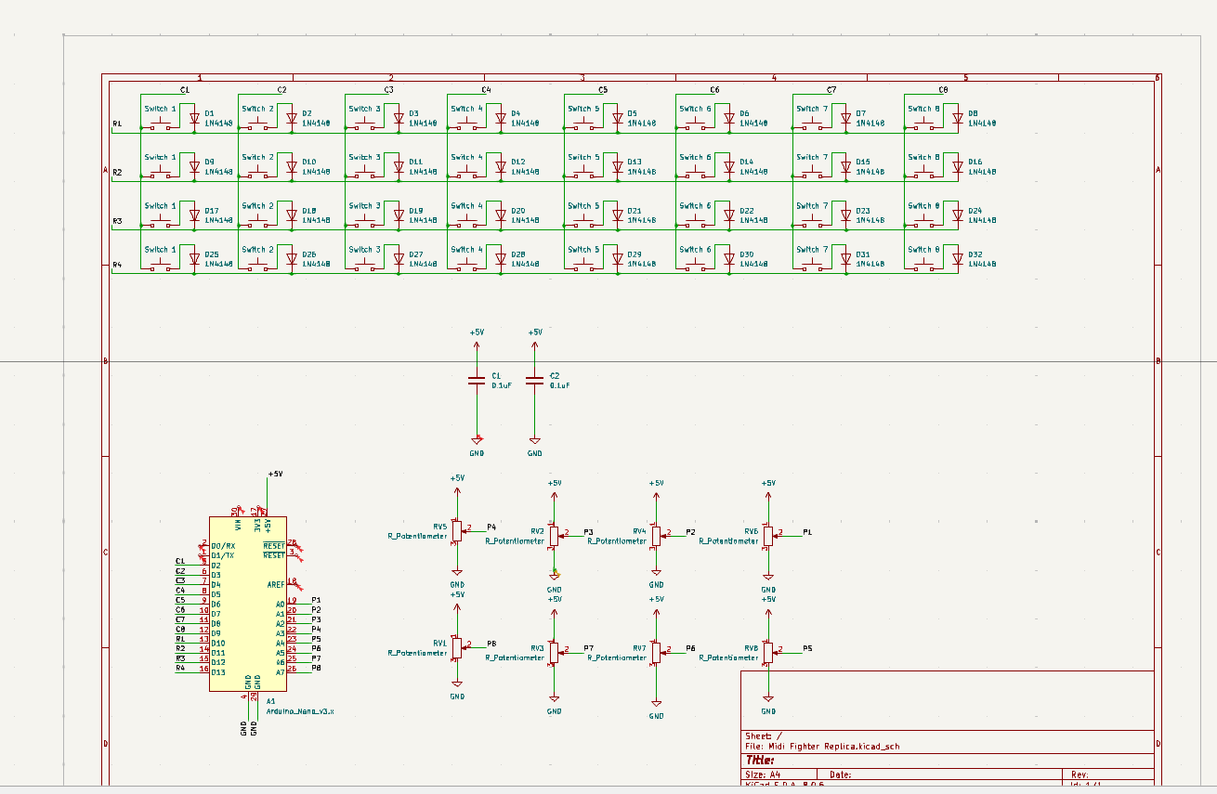Select diode D22 symbol
The height and width of the screenshot is (794, 1217).
tap(729, 215)
